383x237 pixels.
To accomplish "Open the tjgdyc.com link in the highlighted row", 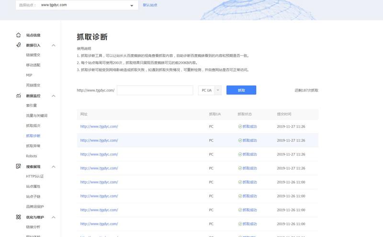I will pos(99,140).
